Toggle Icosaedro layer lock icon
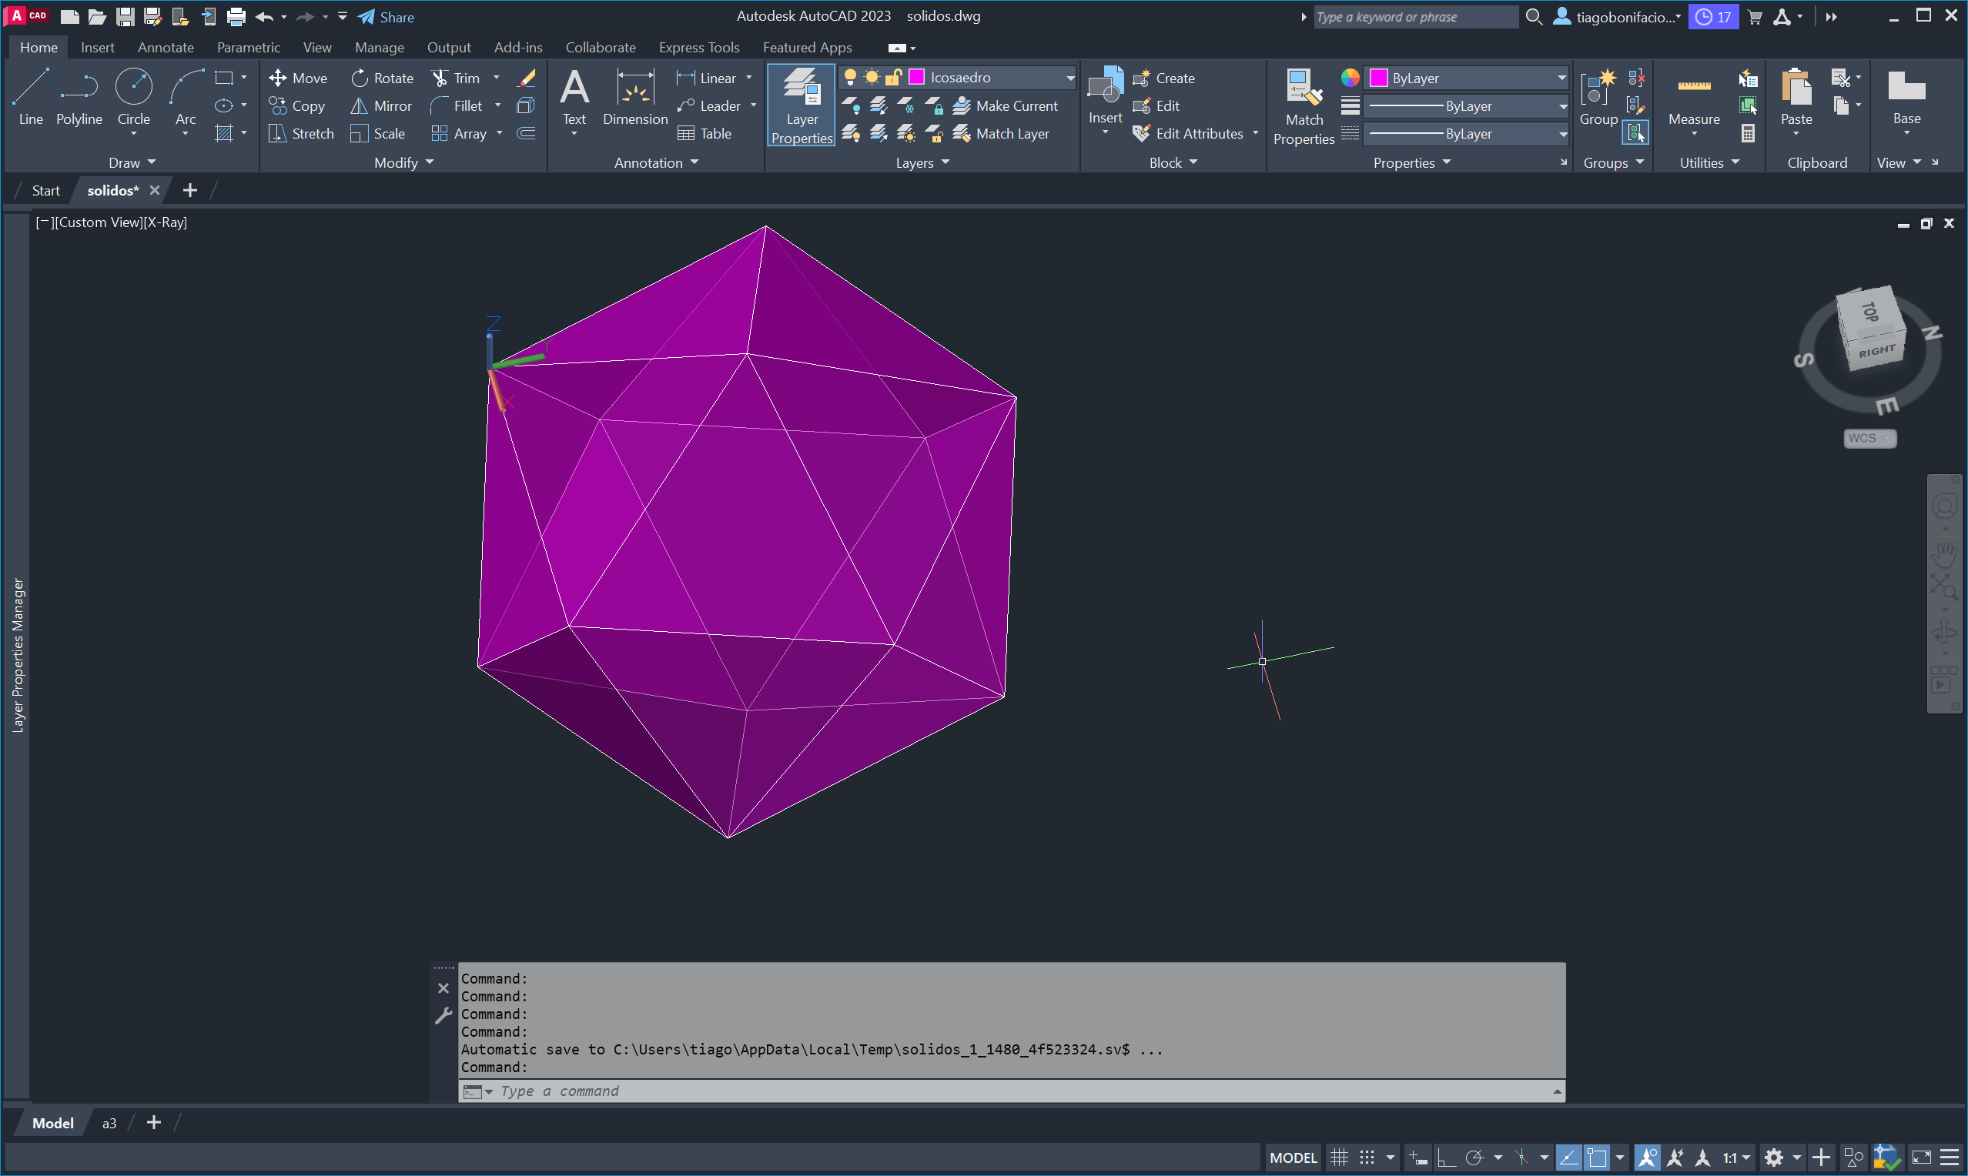Viewport: 1968px width, 1176px height. tap(893, 77)
